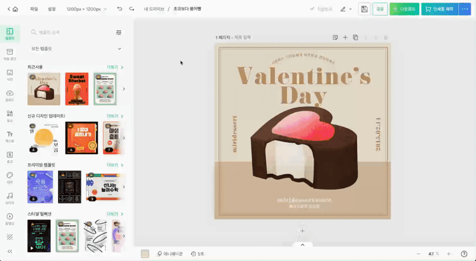Click the save floppy disk icon
Screen dimensions: 476x261
pos(364,9)
